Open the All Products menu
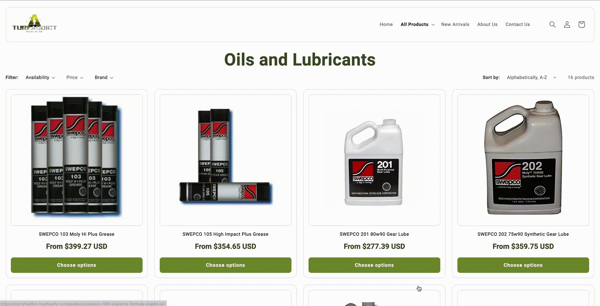This screenshot has width=600, height=306. (417, 24)
